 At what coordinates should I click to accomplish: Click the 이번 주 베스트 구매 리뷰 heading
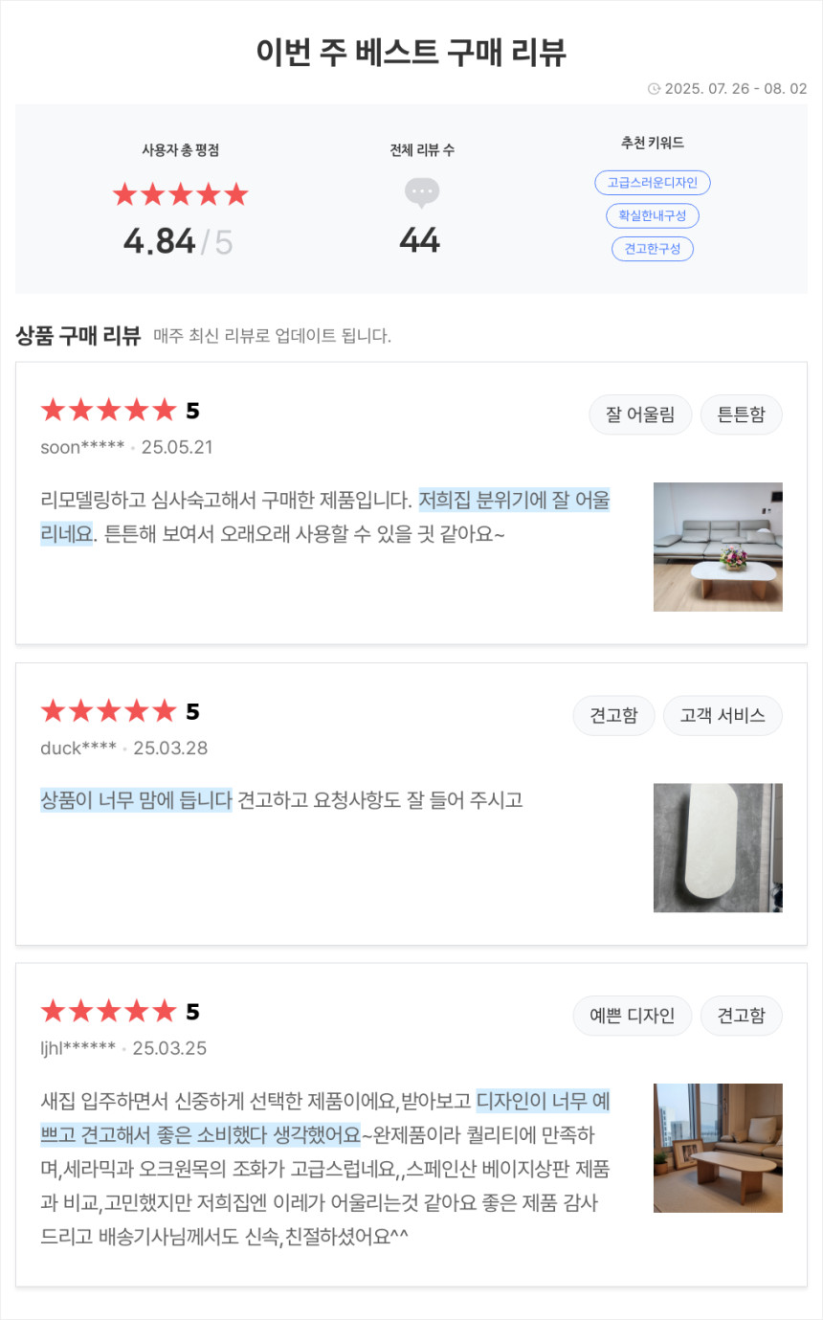(x=411, y=52)
